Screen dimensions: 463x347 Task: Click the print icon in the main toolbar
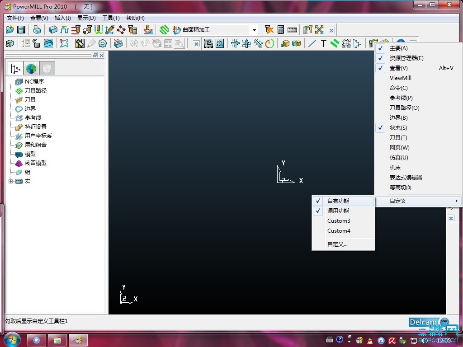[37, 29]
